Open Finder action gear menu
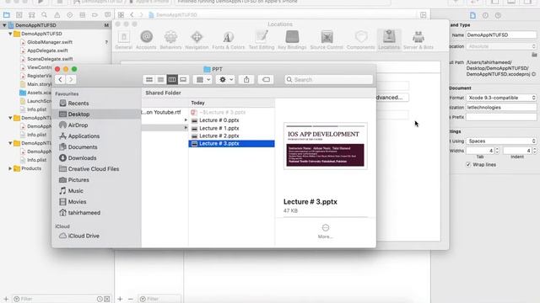Viewport: 540px width, 303px height. [x=225, y=80]
